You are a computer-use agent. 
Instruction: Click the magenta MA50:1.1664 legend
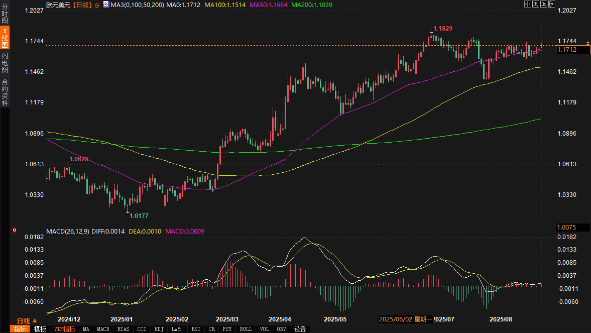pos(268,5)
